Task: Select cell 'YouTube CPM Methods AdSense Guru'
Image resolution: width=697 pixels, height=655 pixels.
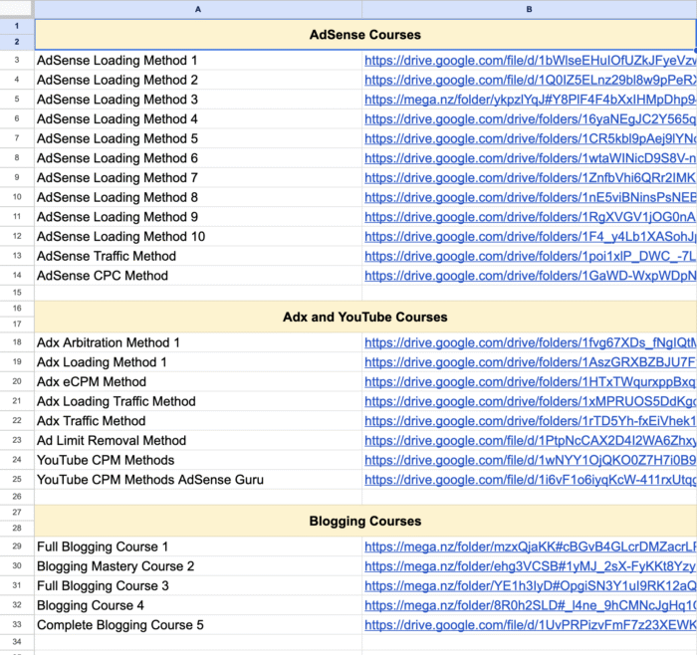Action: pyautogui.click(x=198, y=480)
